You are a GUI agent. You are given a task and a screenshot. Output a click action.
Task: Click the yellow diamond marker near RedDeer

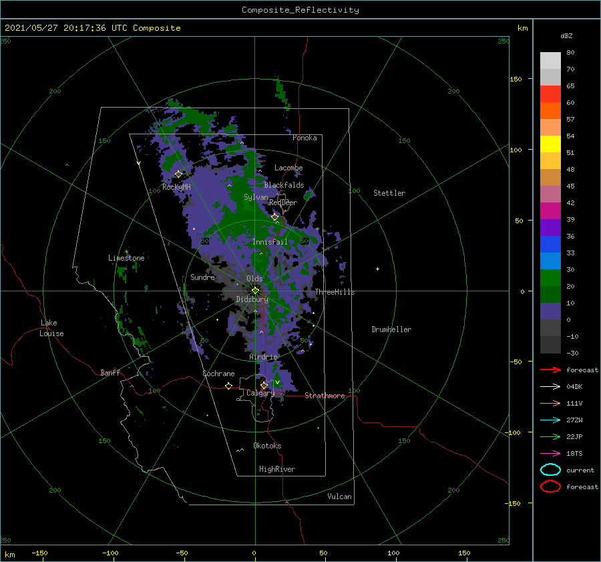coord(275,217)
